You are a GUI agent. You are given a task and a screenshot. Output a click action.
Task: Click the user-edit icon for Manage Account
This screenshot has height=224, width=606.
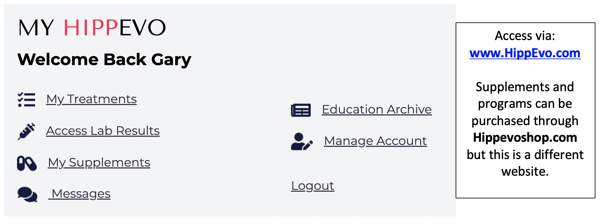(x=302, y=141)
